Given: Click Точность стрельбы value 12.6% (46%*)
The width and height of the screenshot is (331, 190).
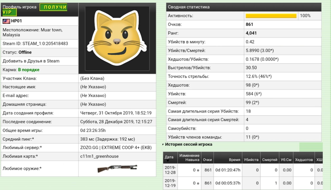Looking at the screenshot, I should coord(259,76).
